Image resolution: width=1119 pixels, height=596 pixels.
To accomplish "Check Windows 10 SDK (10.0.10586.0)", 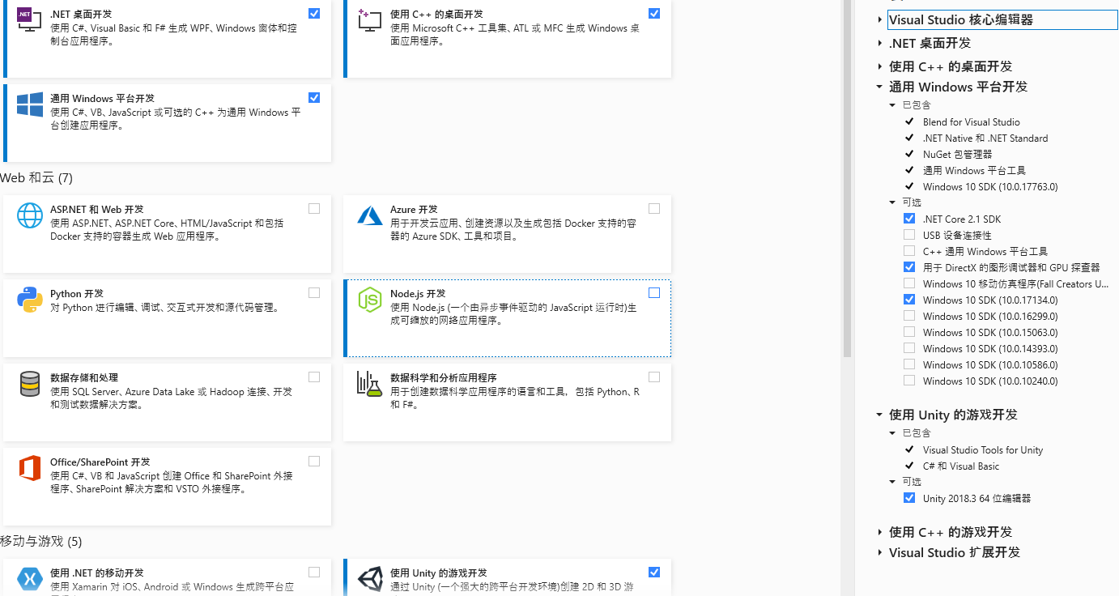I will click(x=909, y=364).
